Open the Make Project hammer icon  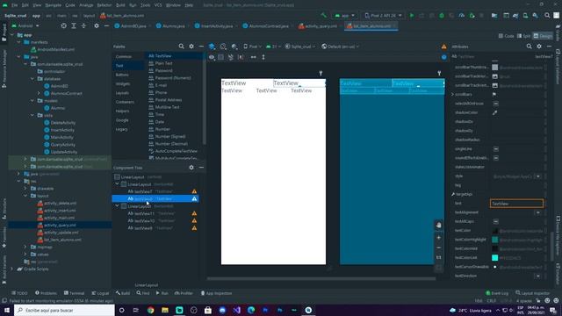pos(324,16)
